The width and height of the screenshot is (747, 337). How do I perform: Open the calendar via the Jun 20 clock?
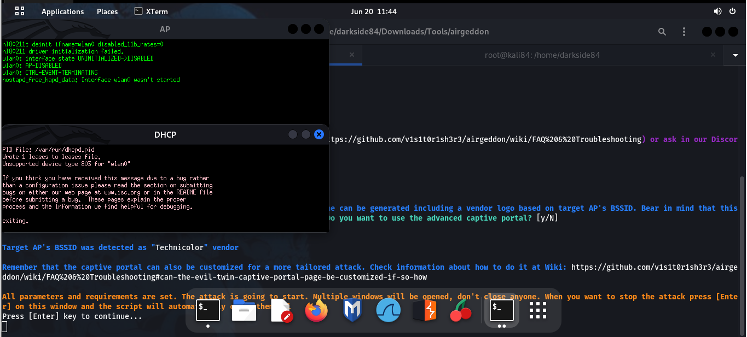point(374,11)
